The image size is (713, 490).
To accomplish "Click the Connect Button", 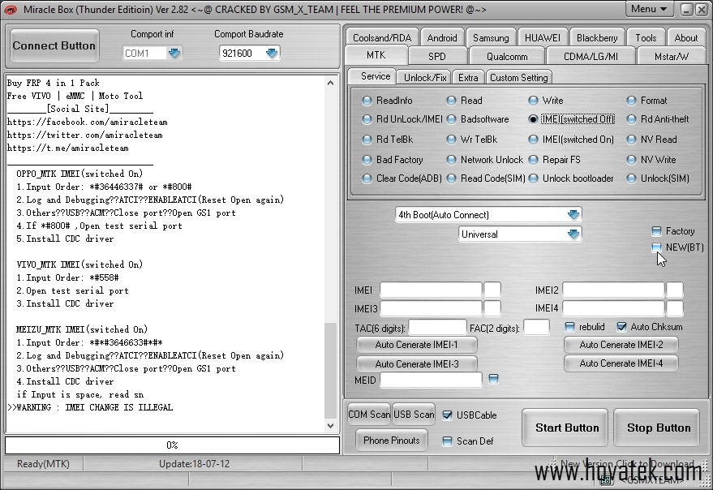I will pos(54,45).
